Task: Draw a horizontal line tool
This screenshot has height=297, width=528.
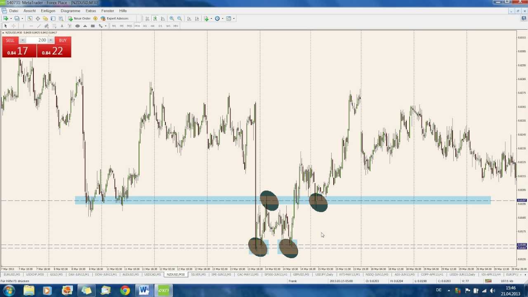Action: pyautogui.click(x=31, y=26)
